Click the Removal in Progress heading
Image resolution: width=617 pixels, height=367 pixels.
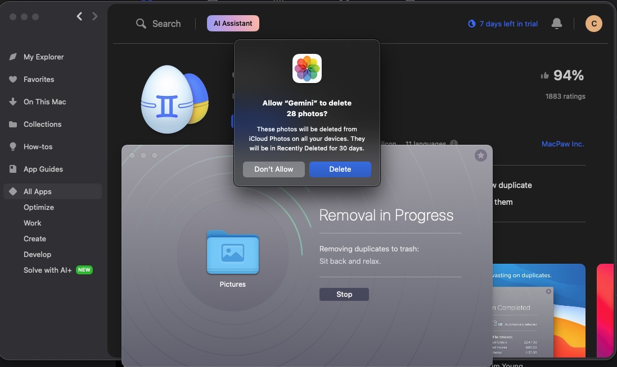(386, 215)
